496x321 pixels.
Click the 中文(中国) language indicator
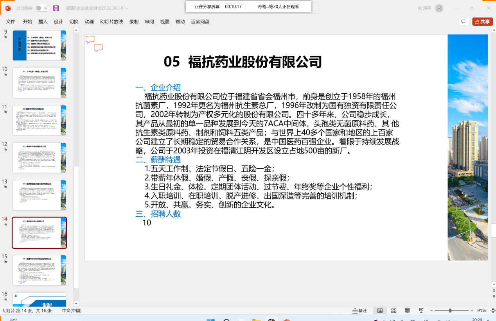[72, 310]
